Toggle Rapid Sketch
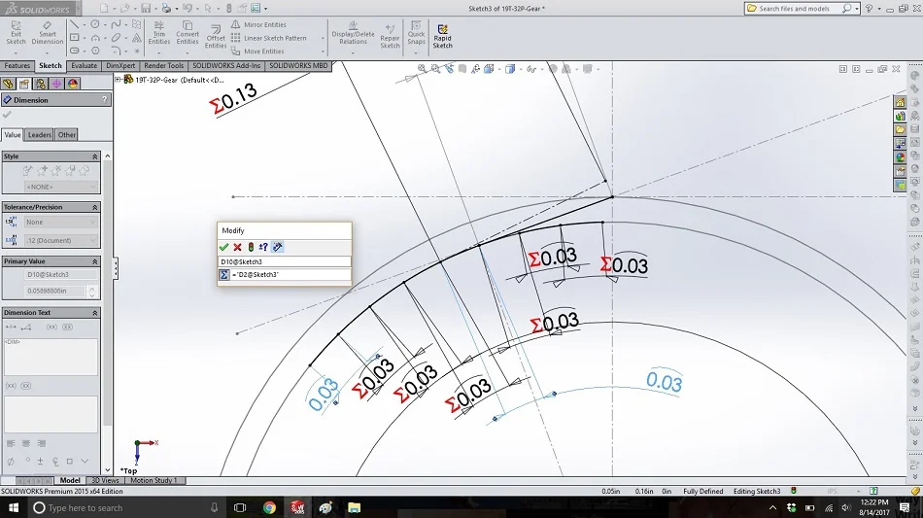Screen dimensions: 923x518 coord(443,36)
